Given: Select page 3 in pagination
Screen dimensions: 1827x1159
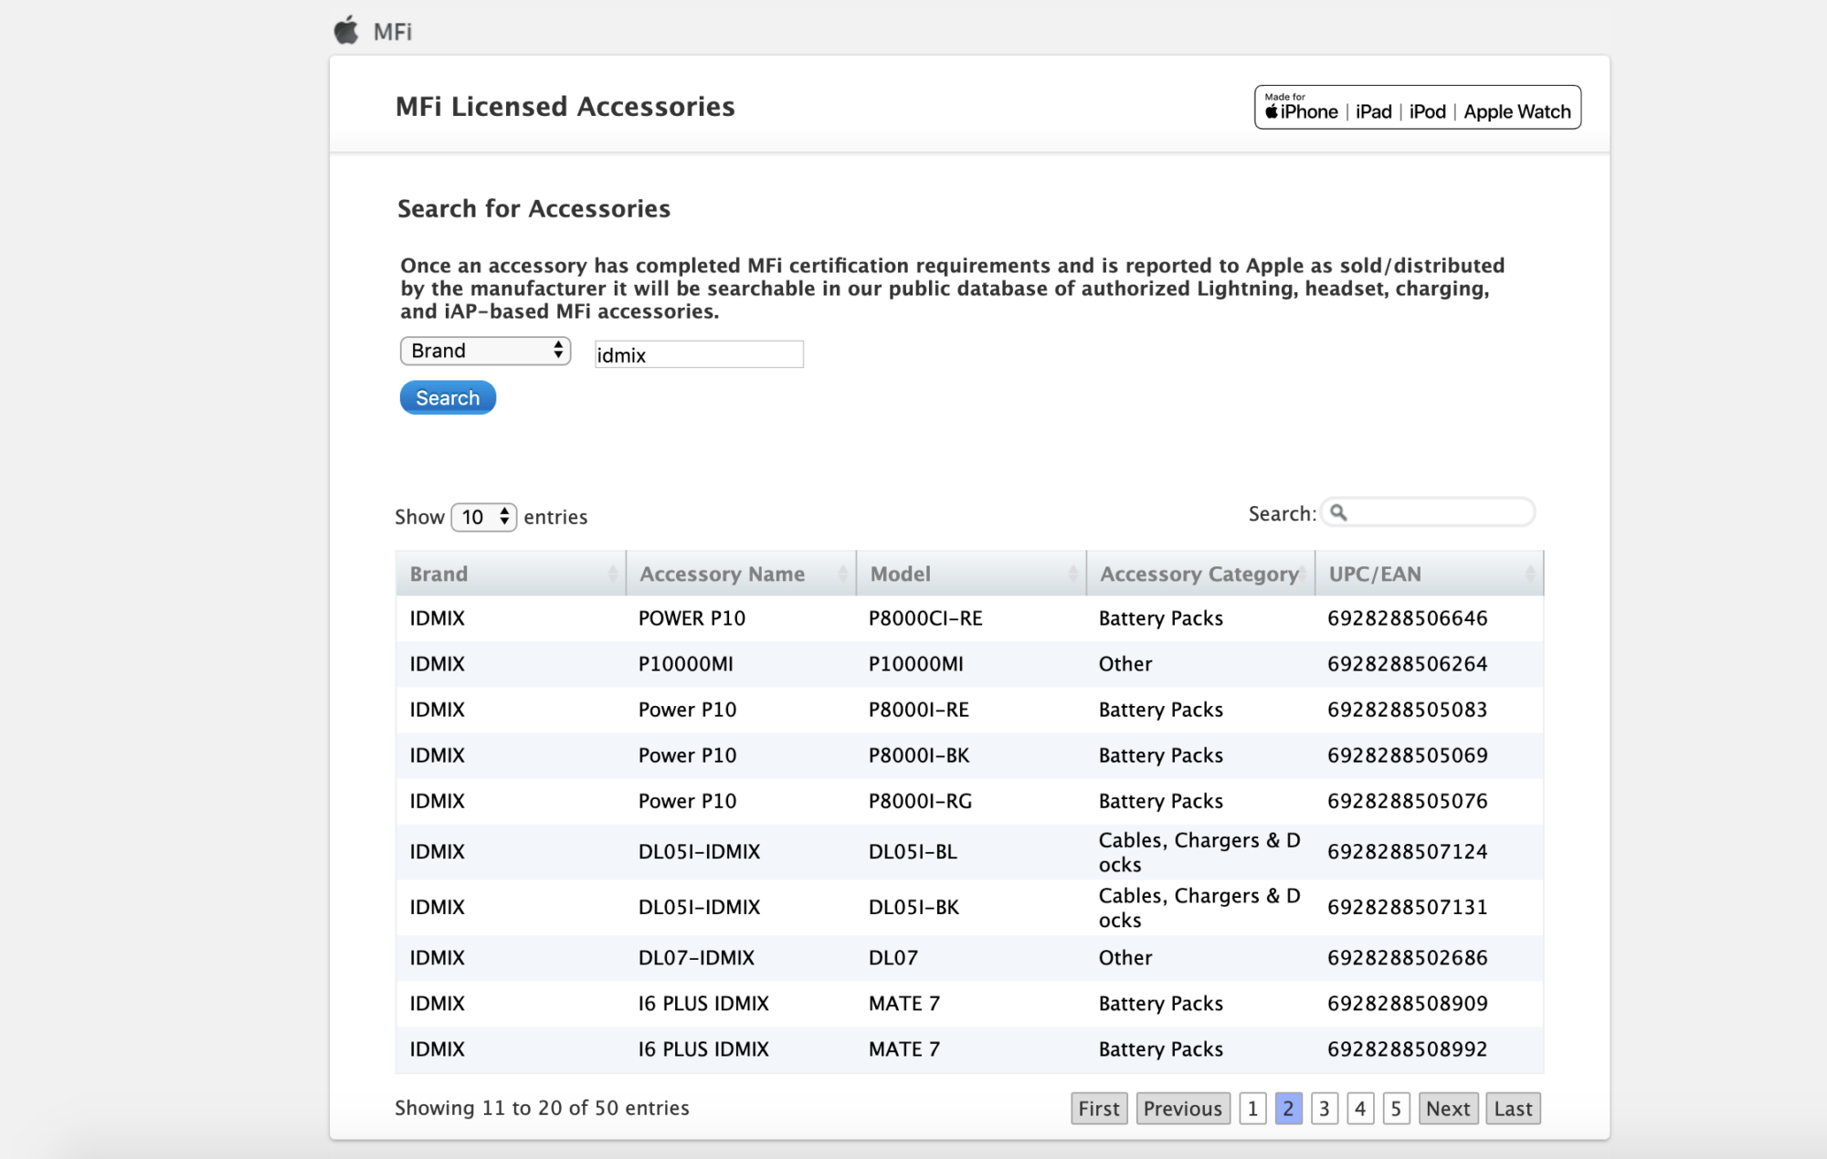Looking at the screenshot, I should pos(1325,1108).
